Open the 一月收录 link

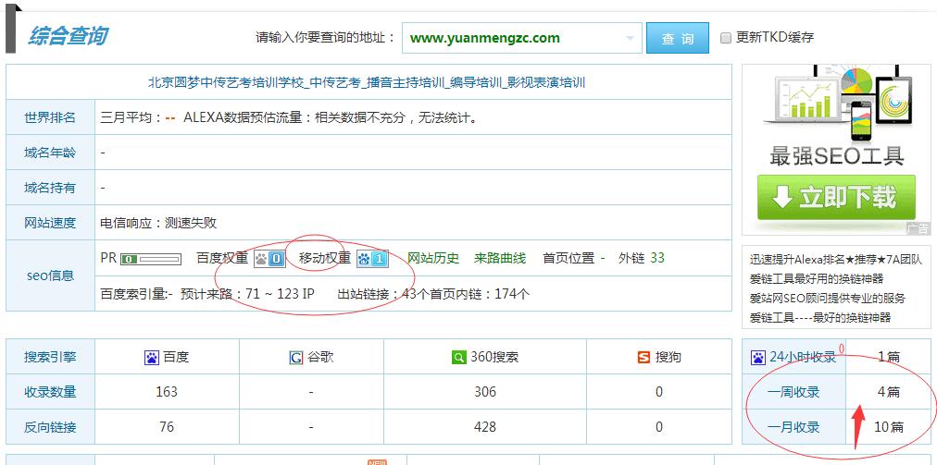(793, 427)
